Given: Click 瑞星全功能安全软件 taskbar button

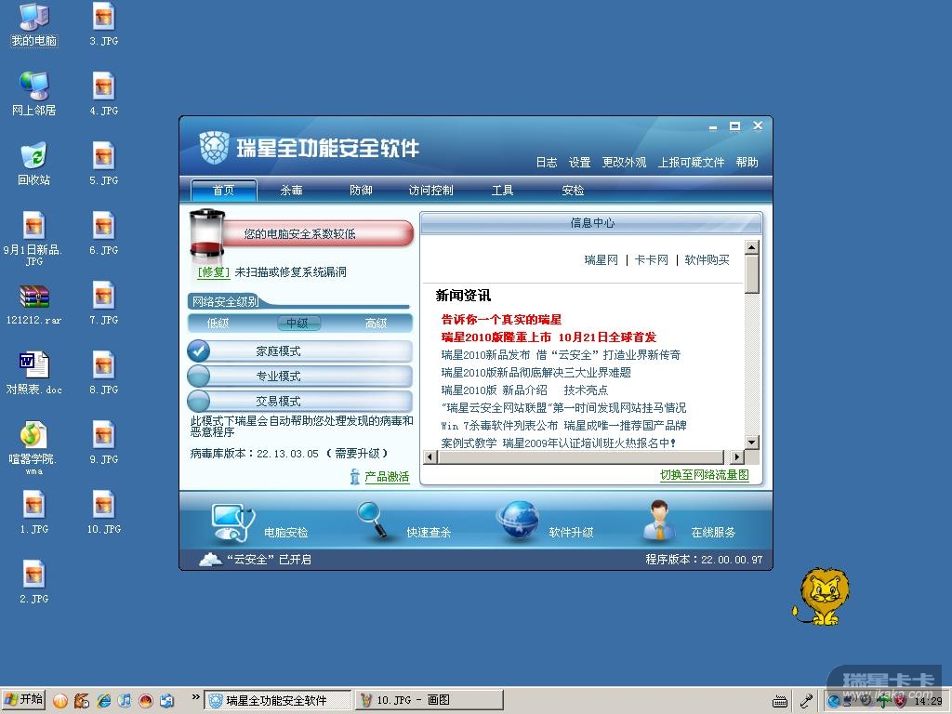Looking at the screenshot, I should (277, 700).
